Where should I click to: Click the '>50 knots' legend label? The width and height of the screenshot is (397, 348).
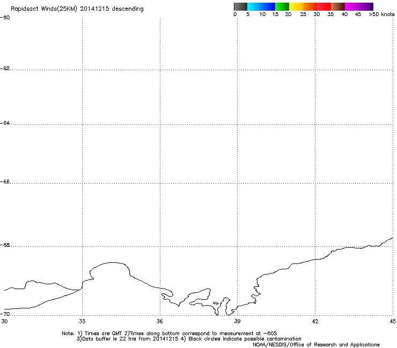click(381, 14)
